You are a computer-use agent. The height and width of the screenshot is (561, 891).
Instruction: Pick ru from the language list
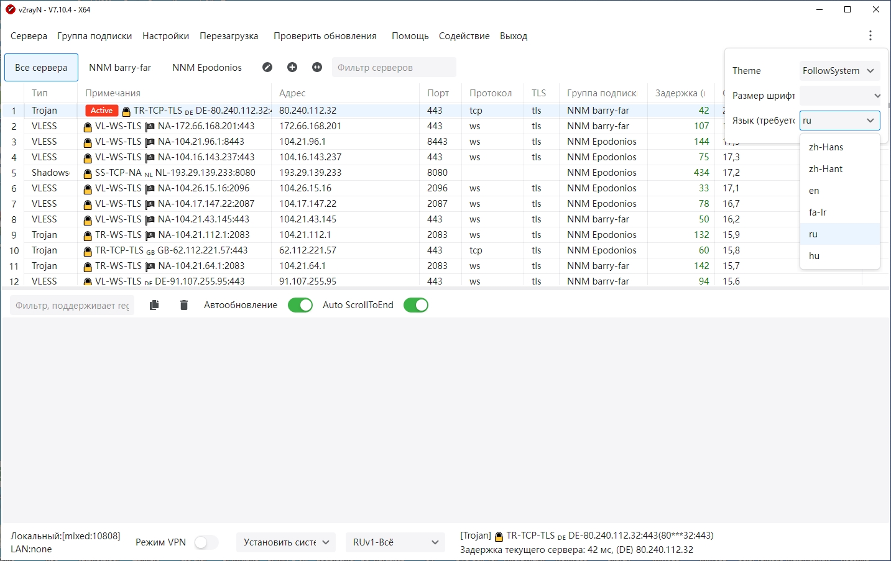(x=839, y=234)
